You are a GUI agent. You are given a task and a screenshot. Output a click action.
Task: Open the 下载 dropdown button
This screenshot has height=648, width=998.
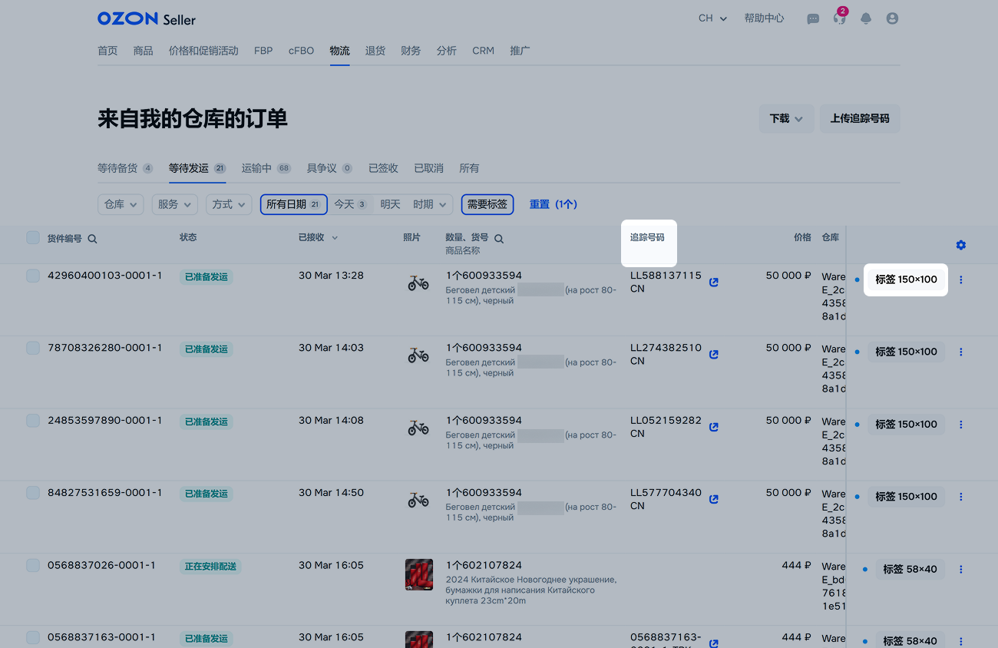pos(786,119)
